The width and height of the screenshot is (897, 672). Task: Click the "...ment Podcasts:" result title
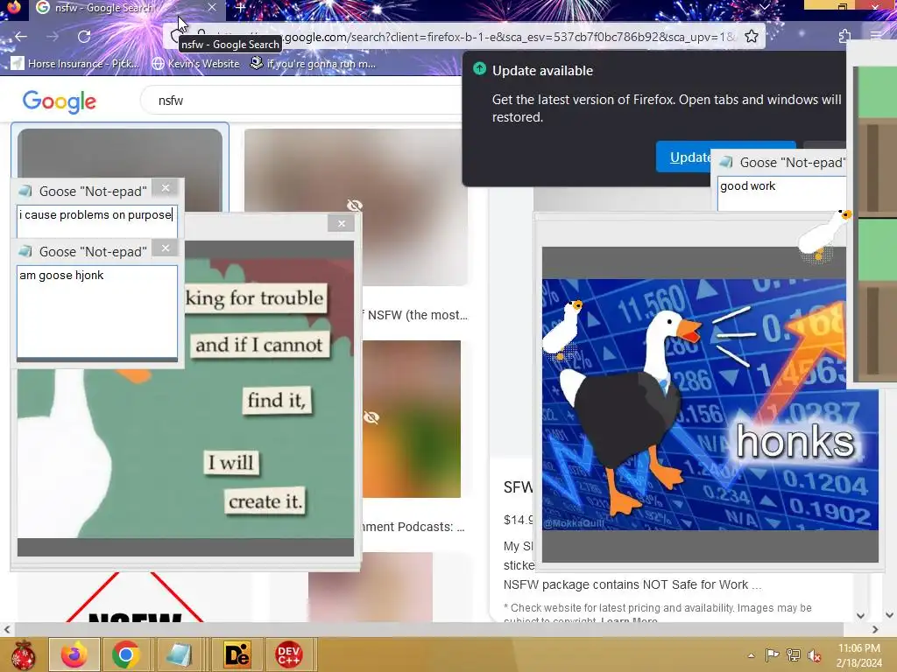(413, 527)
